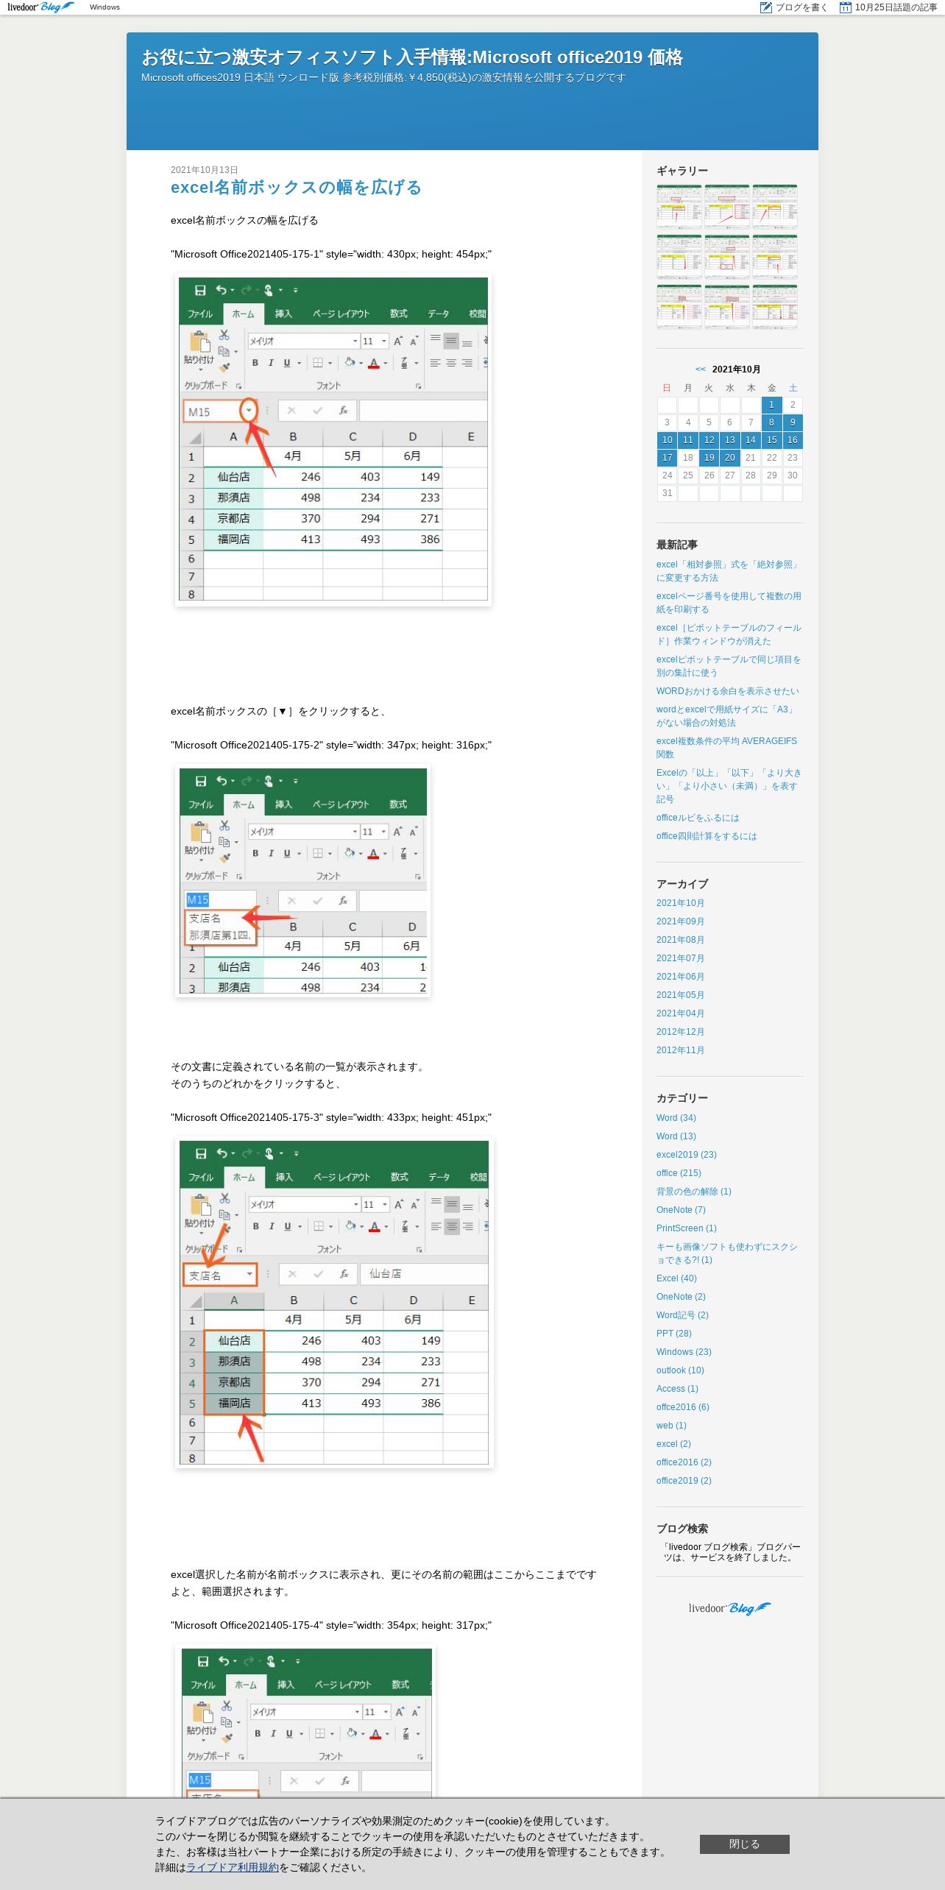
Task: Select October 8 in the calendar
Action: point(771,422)
